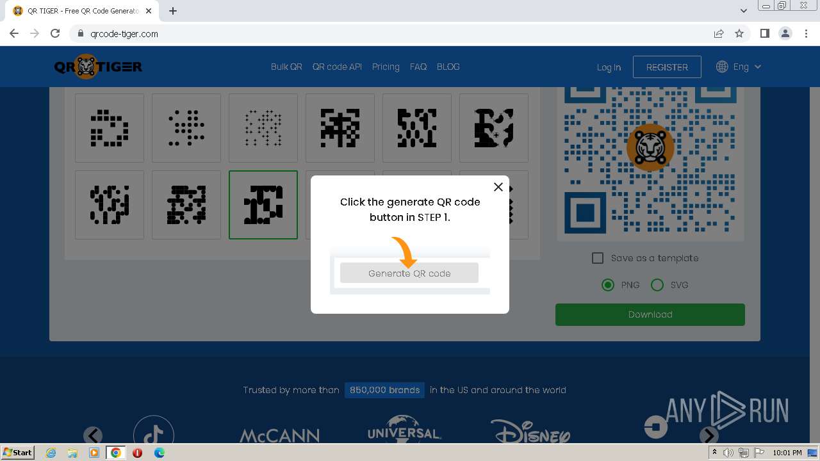
Task: Open the tab search dropdown arrow
Action: point(743,11)
